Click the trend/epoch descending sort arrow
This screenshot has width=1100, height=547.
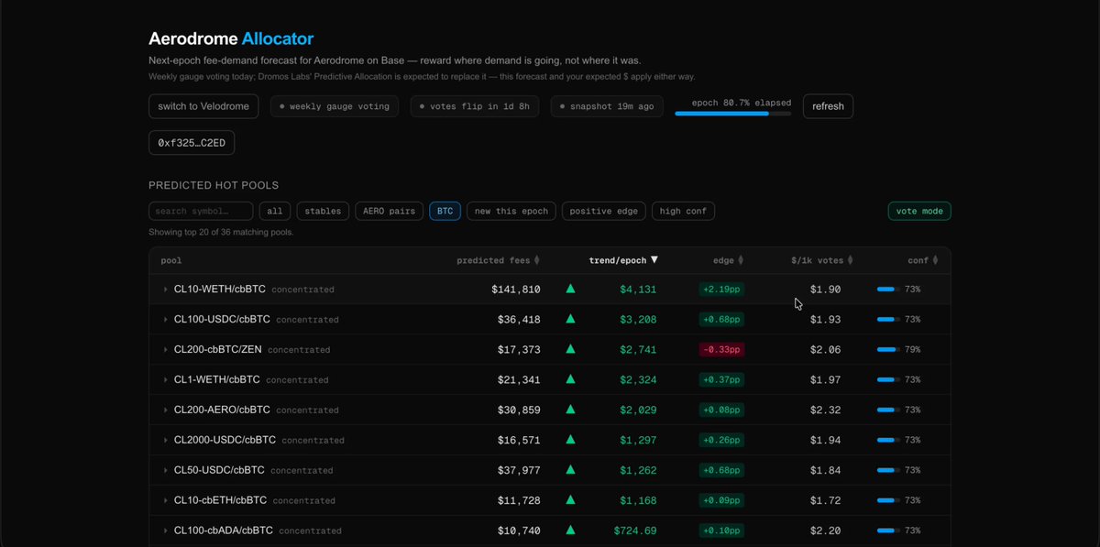(654, 260)
